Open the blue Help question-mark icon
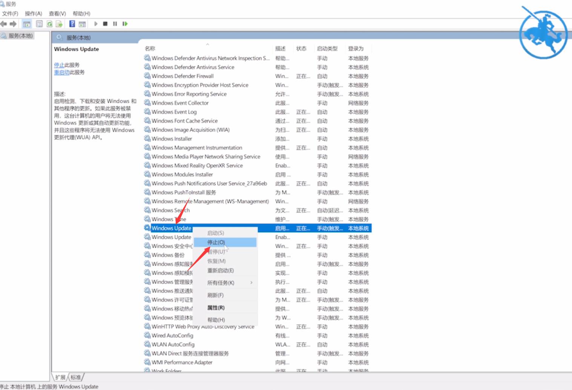This screenshot has width=572, height=390. click(x=72, y=24)
